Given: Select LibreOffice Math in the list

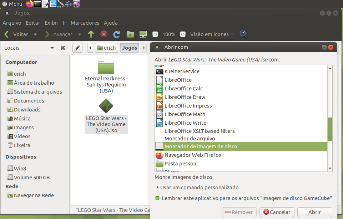Looking at the screenshot, I should 241,114.
